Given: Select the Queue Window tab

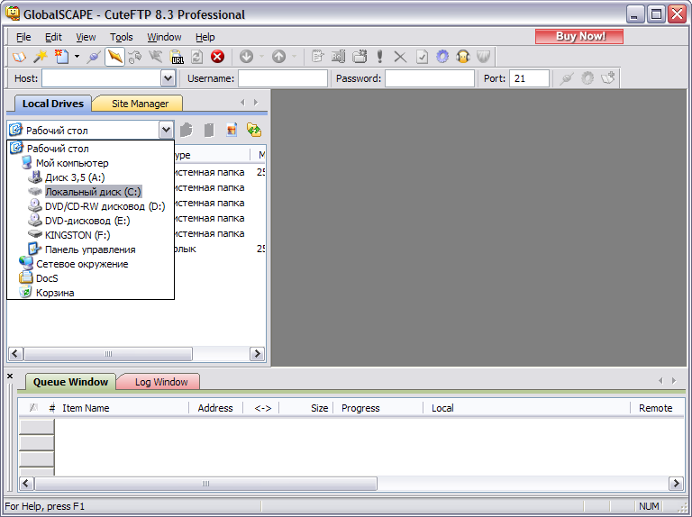Looking at the screenshot, I should (x=70, y=382).
